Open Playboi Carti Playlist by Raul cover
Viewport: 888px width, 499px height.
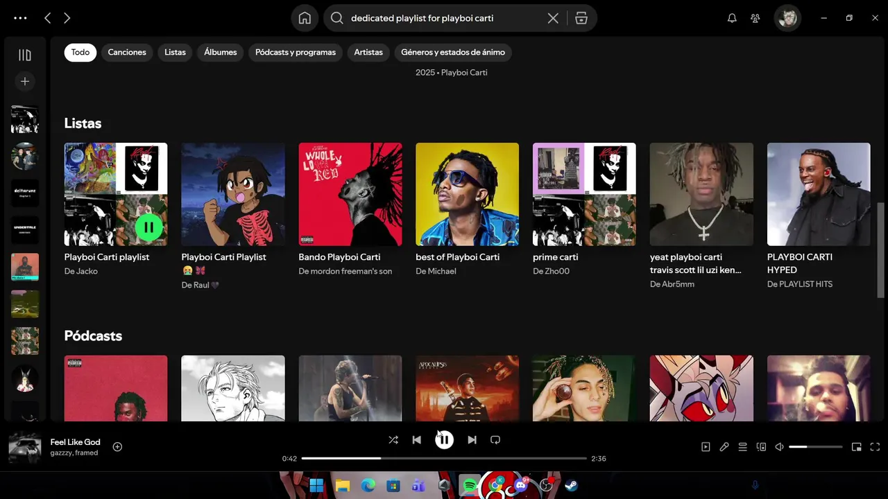coord(233,194)
